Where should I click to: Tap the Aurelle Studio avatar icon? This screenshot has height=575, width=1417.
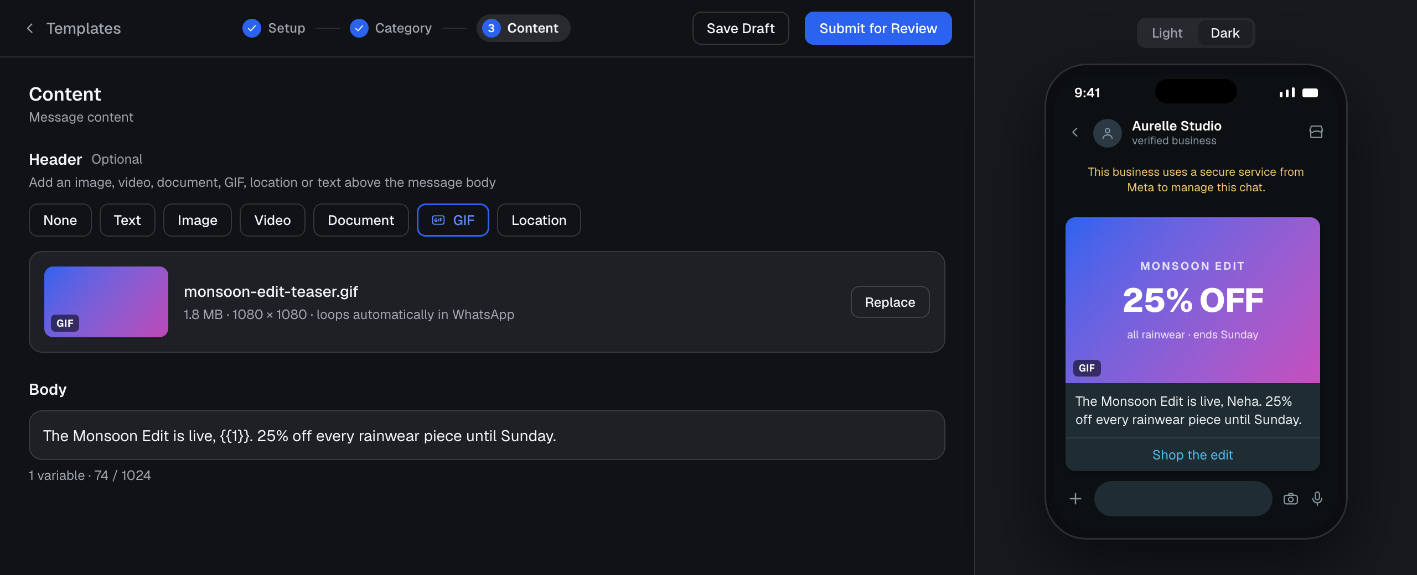click(x=1108, y=133)
